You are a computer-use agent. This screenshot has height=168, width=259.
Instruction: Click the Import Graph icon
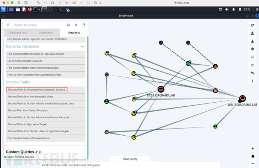tap(252, 41)
